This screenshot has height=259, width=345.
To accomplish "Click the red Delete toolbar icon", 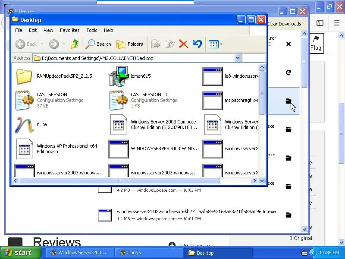I will pos(184,44).
